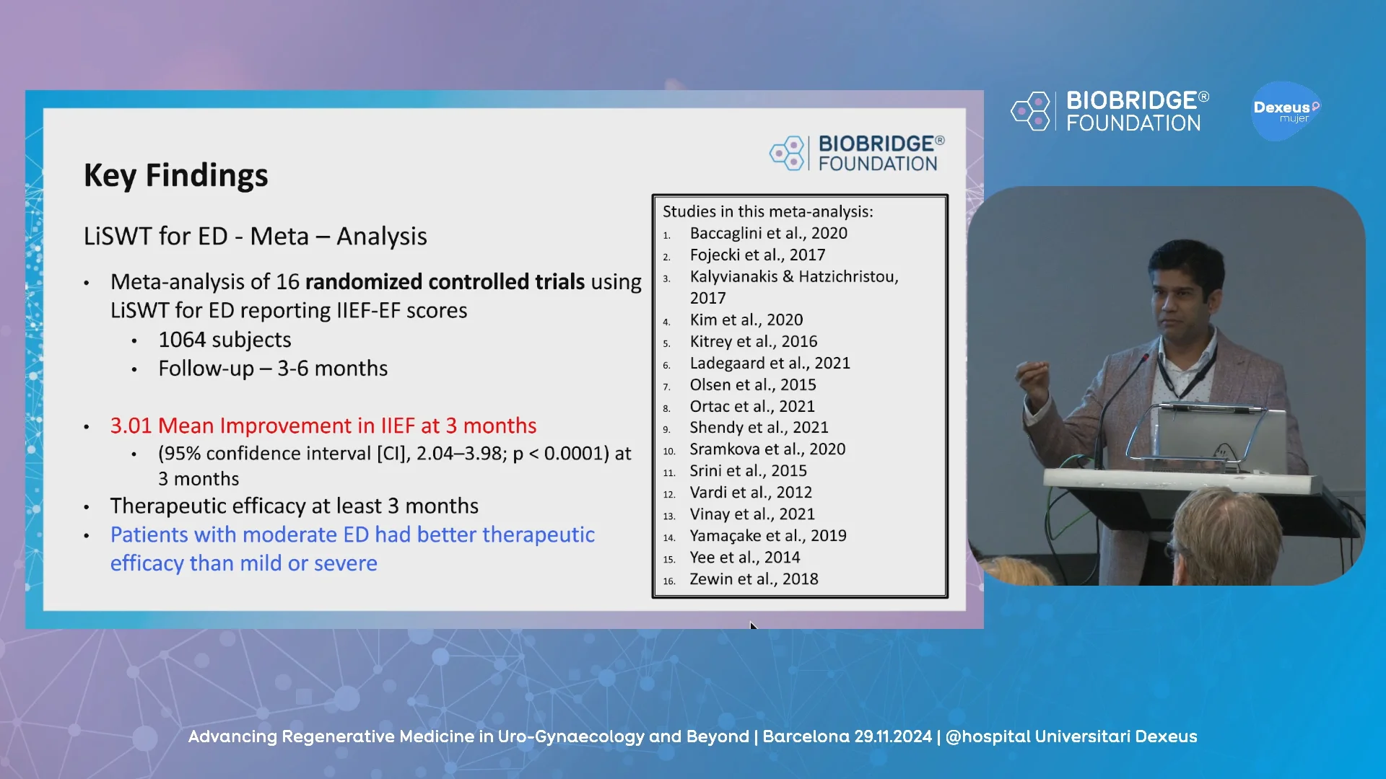This screenshot has width=1386, height=779.
Task: Click "Kitrey et al., 2016" reference
Action: (753, 341)
